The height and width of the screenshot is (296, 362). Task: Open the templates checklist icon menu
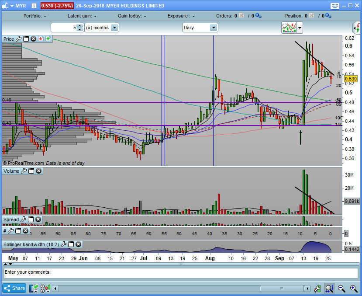pos(34,289)
